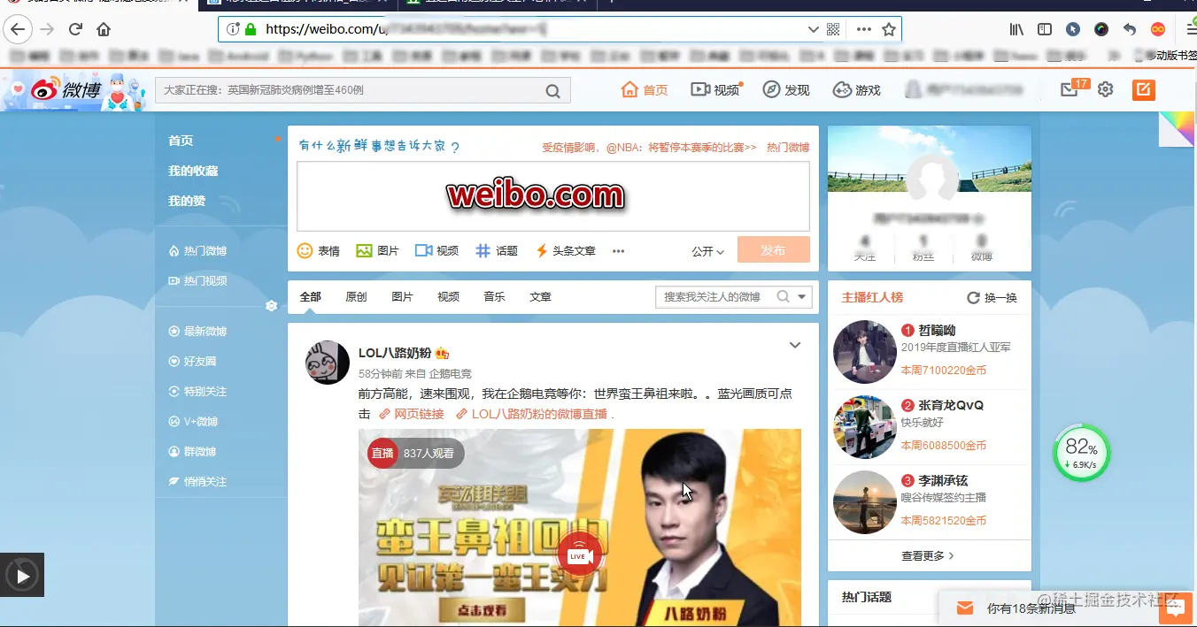Bookmark this page with the star icon
Image resolution: width=1197 pixels, height=627 pixels.
tap(889, 29)
